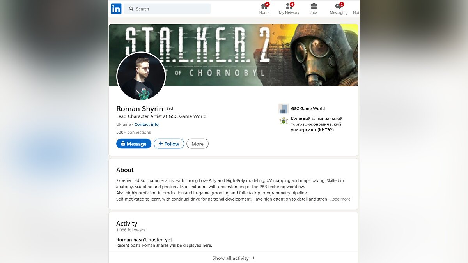The image size is (468, 263).
Task: Expand About section with see more
Action: tap(340, 199)
